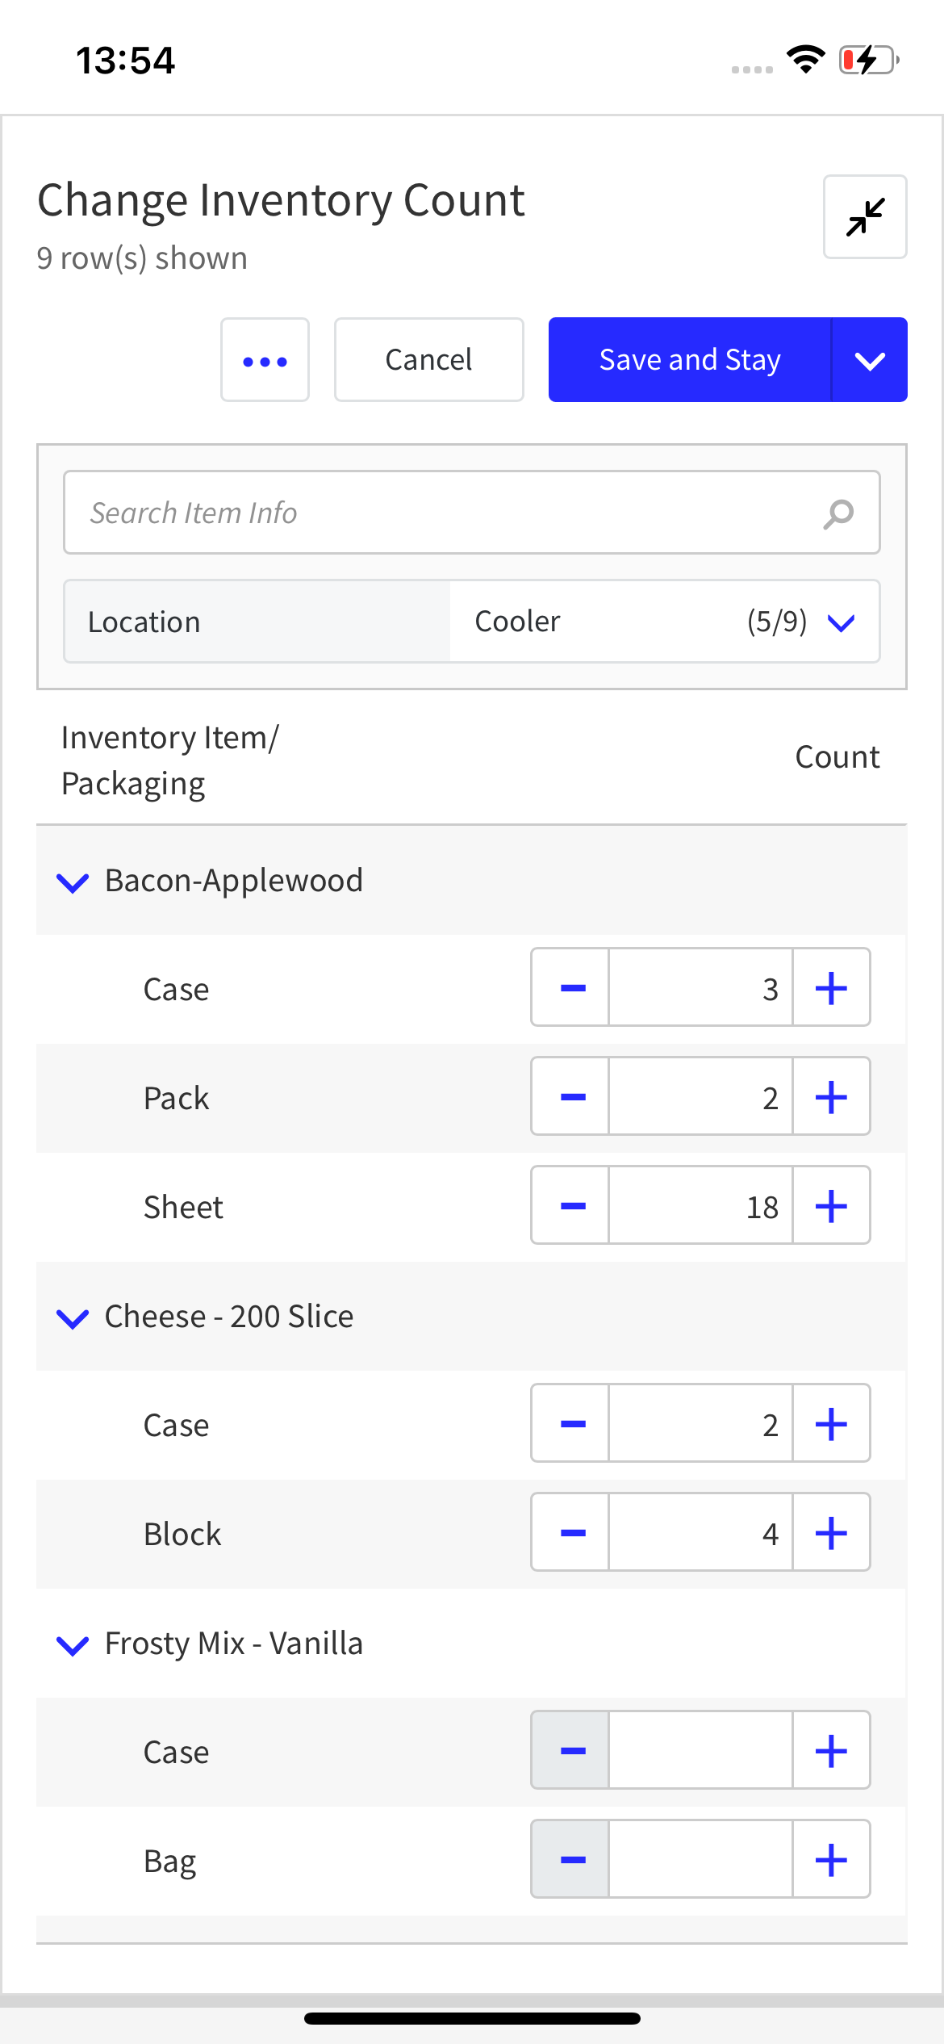This screenshot has height=2044, width=944.
Task: Collapse the Frosty Mix - Vanilla group
Action: 73,1644
